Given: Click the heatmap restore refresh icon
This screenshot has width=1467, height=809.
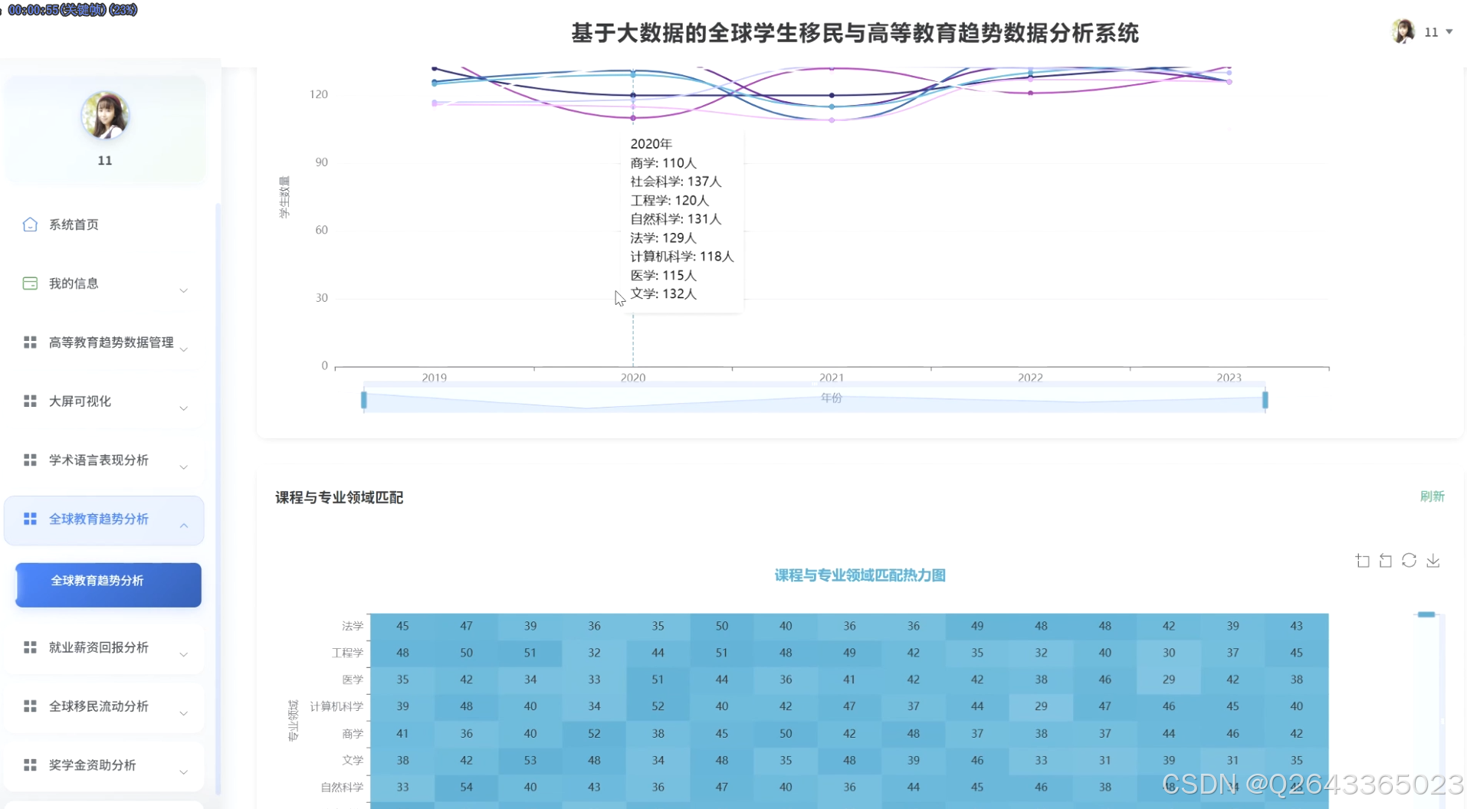Looking at the screenshot, I should pyautogui.click(x=1409, y=561).
